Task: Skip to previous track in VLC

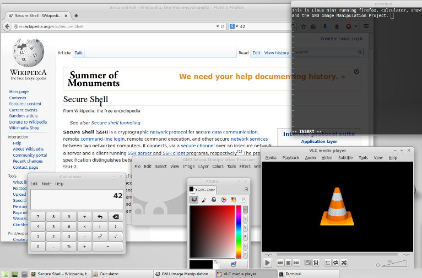Action: click(280, 263)
